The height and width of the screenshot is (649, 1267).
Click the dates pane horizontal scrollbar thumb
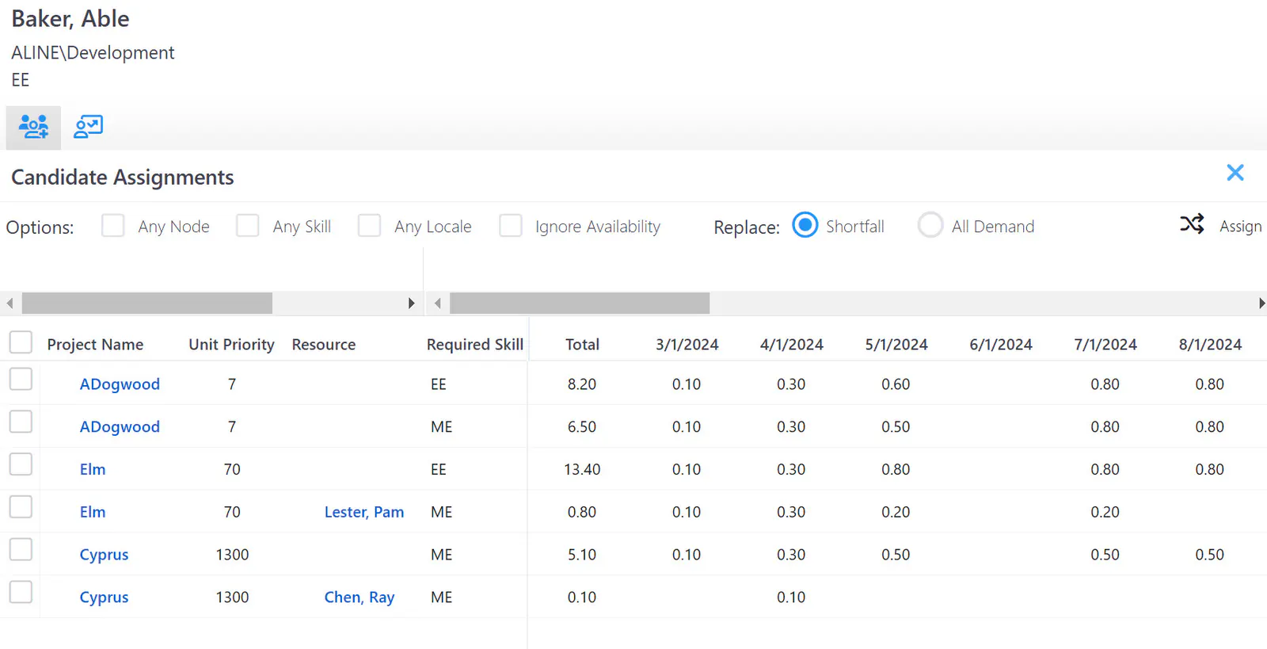click(580, 304)
